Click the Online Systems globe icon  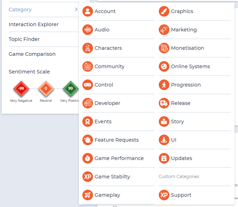pos(164,66)
